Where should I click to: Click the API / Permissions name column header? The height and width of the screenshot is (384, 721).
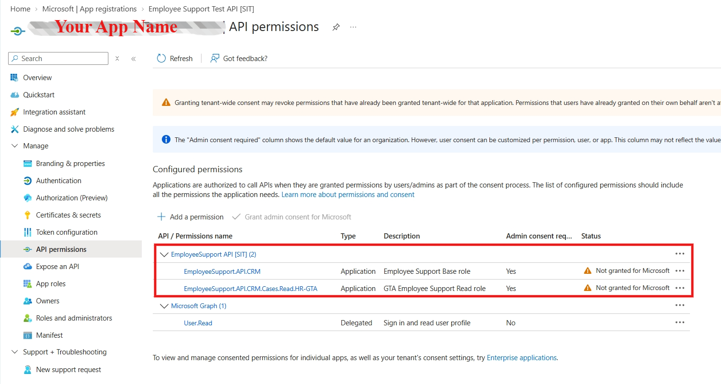click(x=195, y=236)
